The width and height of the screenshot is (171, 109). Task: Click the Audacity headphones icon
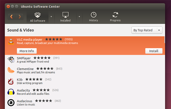click(11, 92)
